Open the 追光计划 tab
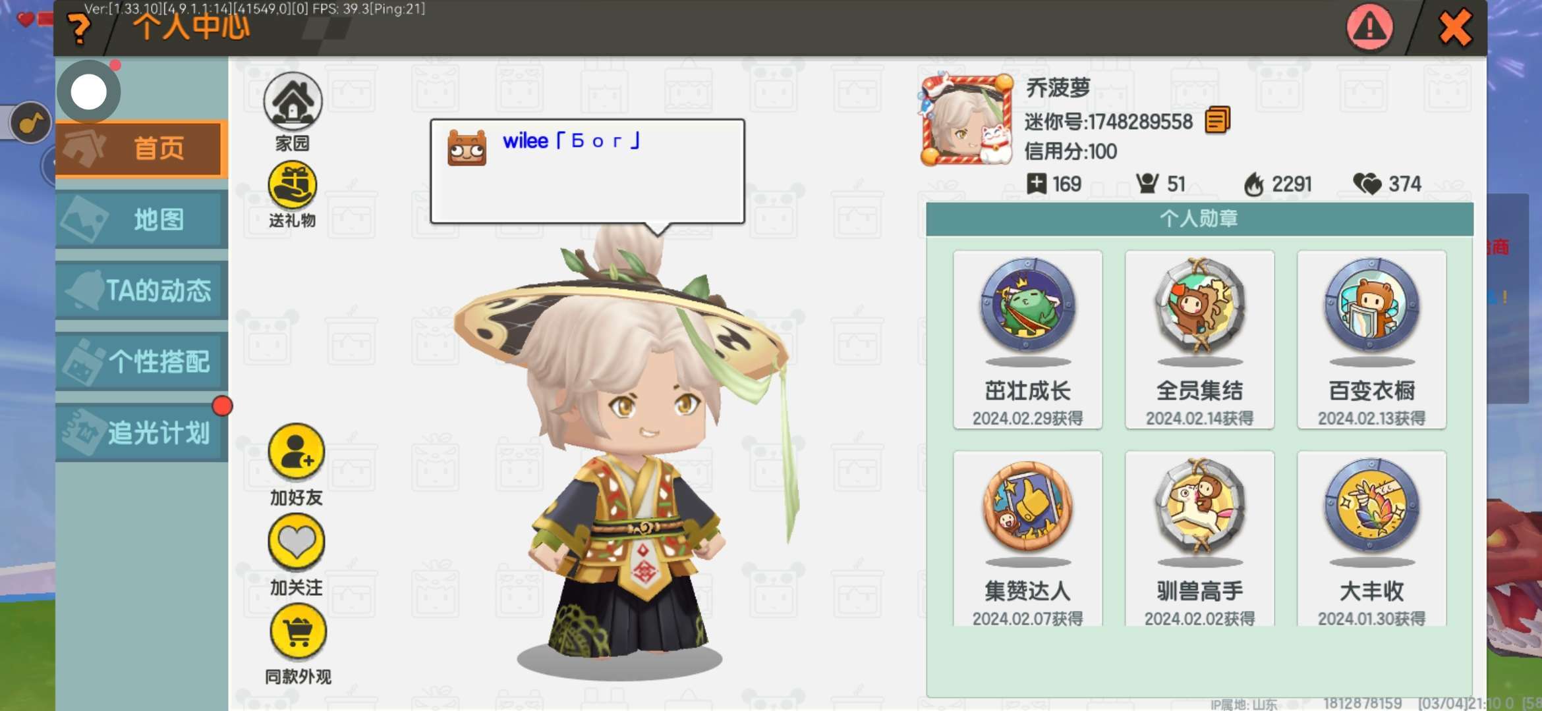The width and height of the screenshot is (1542, 711). click(142, 433)
